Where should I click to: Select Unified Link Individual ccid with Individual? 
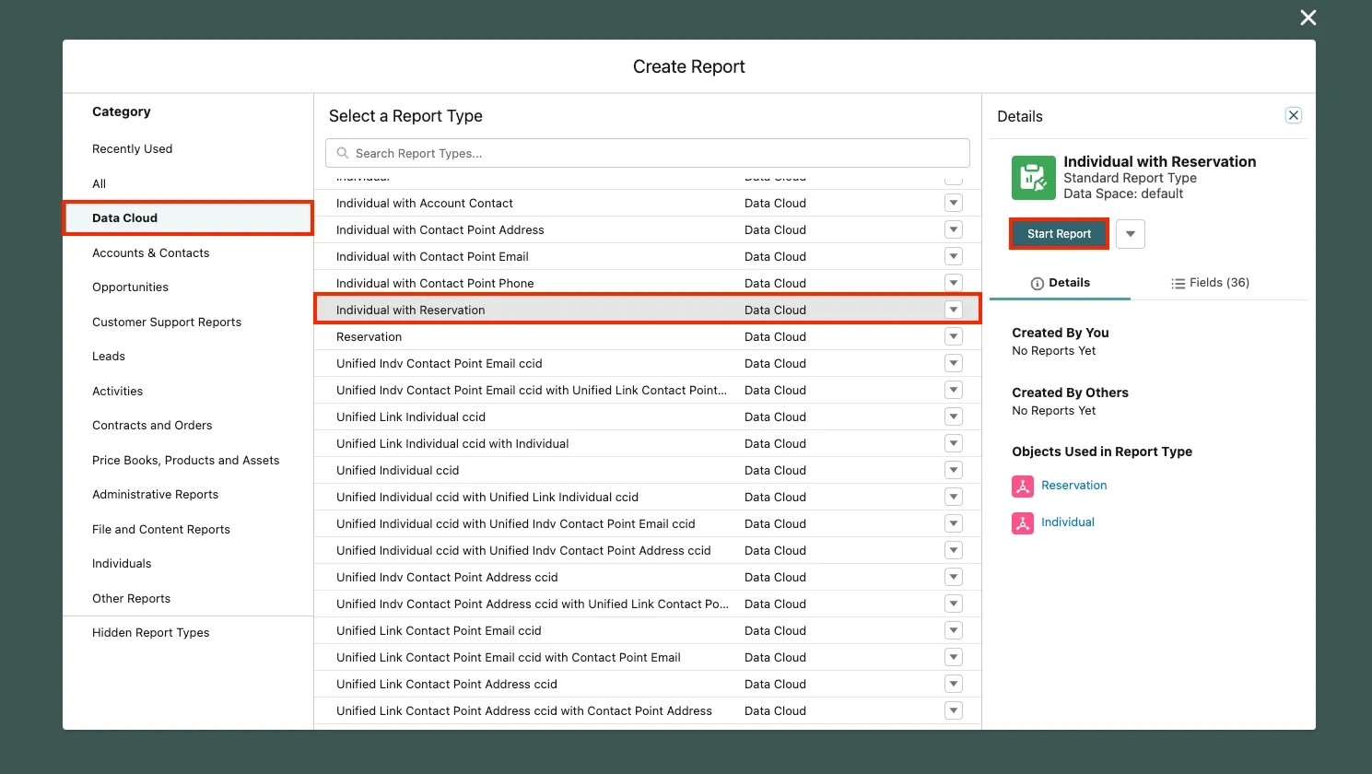point(452,443)
